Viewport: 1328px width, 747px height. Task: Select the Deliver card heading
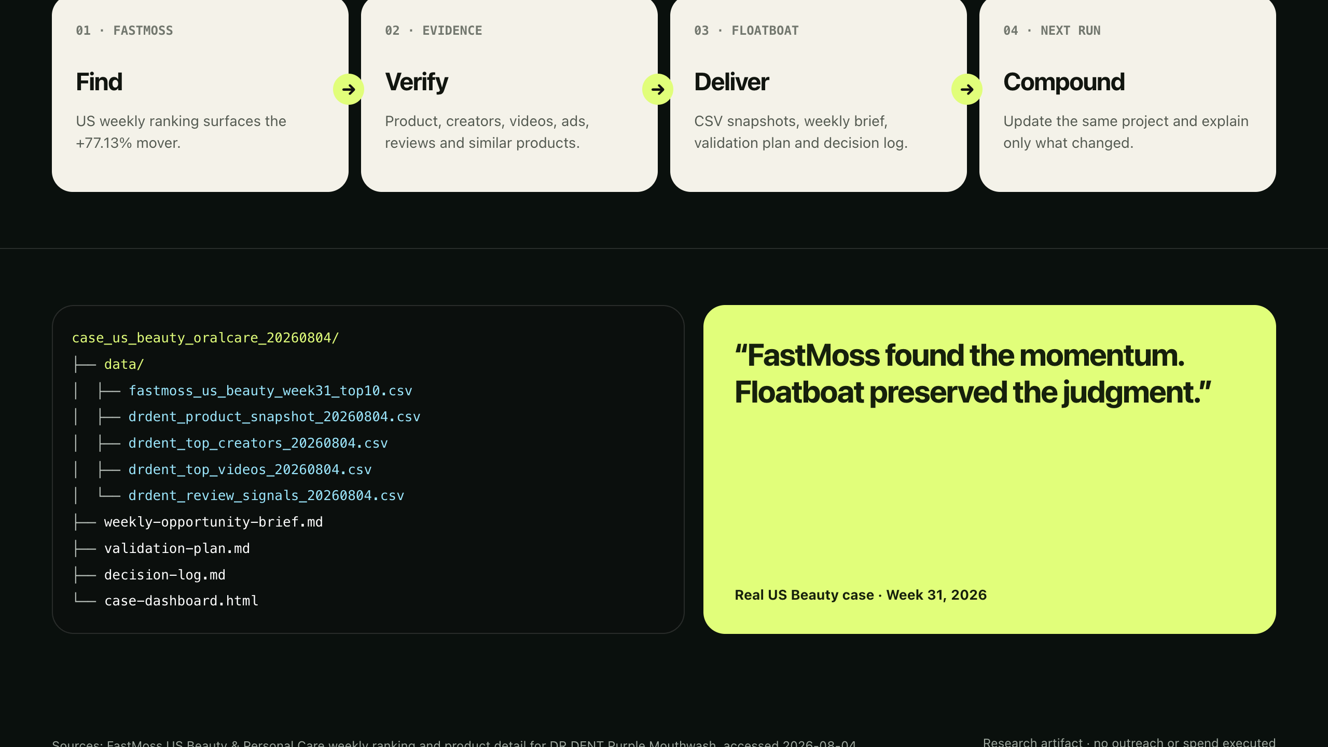point(731,82)
